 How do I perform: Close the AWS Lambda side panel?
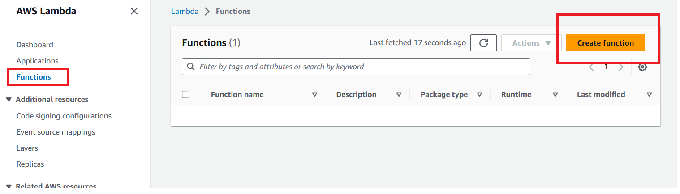click(x=134, y=12)
